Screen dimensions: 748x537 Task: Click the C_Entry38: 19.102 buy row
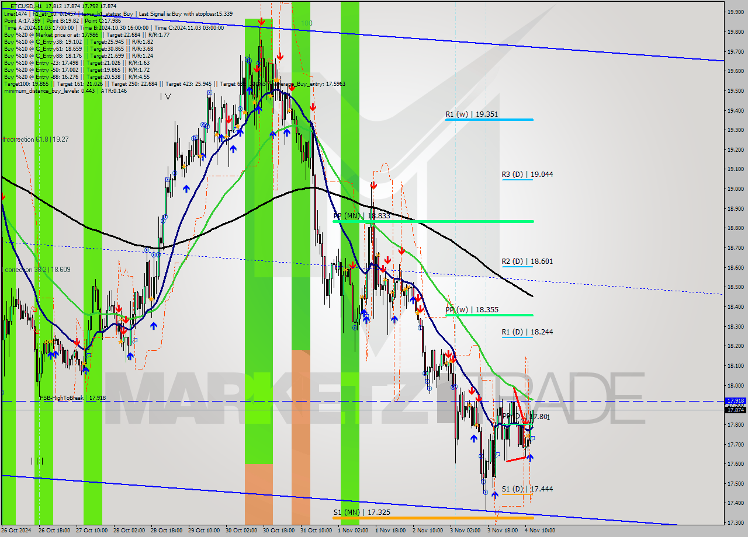tap(79, 41)
